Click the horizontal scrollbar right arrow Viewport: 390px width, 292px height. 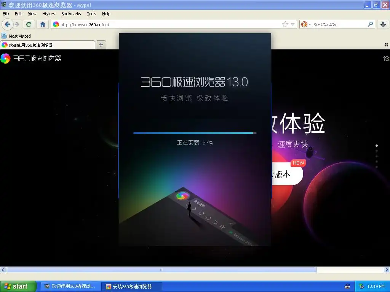tap(387, 270)
